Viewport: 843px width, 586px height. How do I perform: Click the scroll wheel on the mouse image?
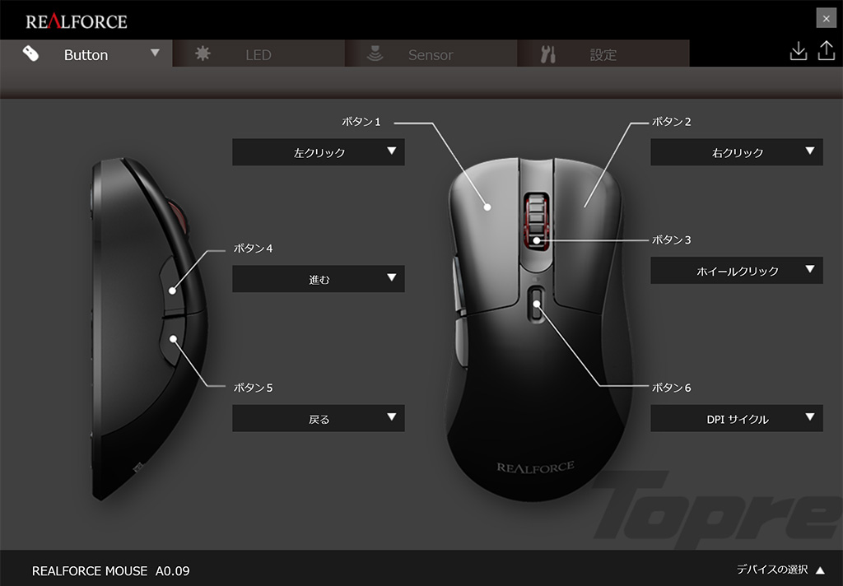537,221
